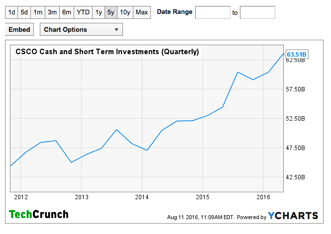Select the 5d time range

tap(24, 12)
